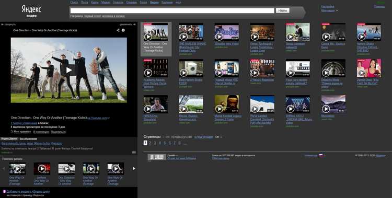Go to results page 2

pos(150,143)
